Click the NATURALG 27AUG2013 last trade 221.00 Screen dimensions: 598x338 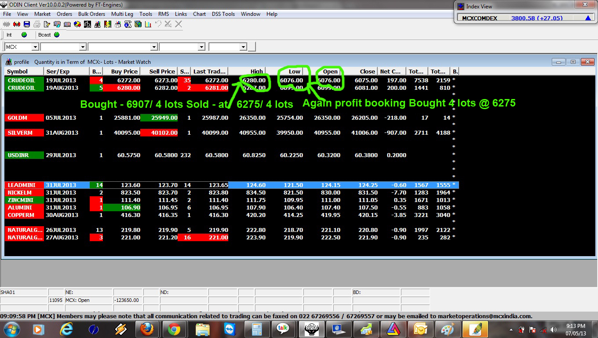pos(210,238)
